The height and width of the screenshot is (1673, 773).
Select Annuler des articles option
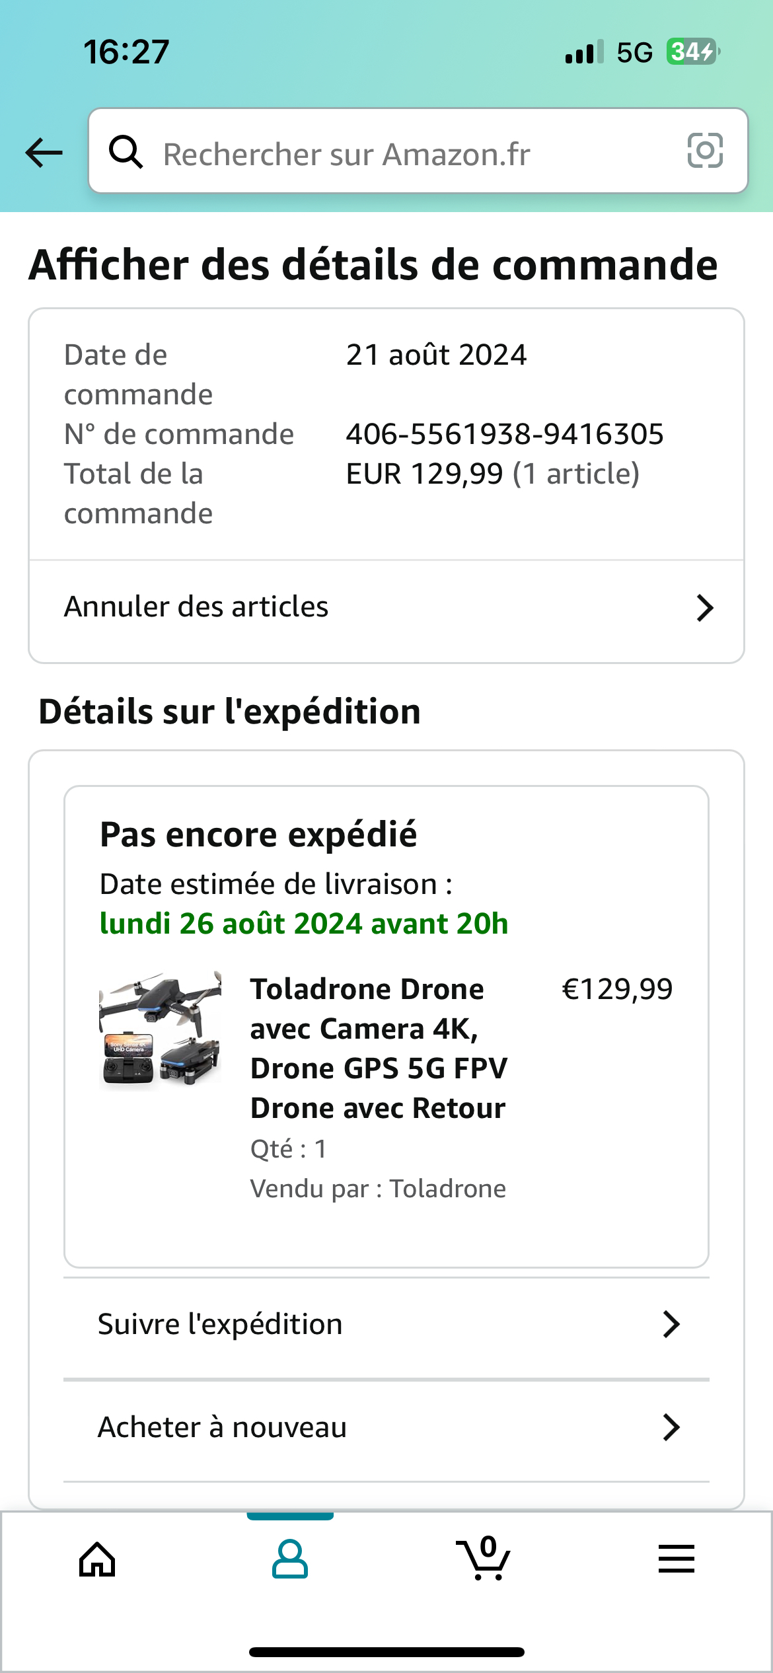point(196,607)
